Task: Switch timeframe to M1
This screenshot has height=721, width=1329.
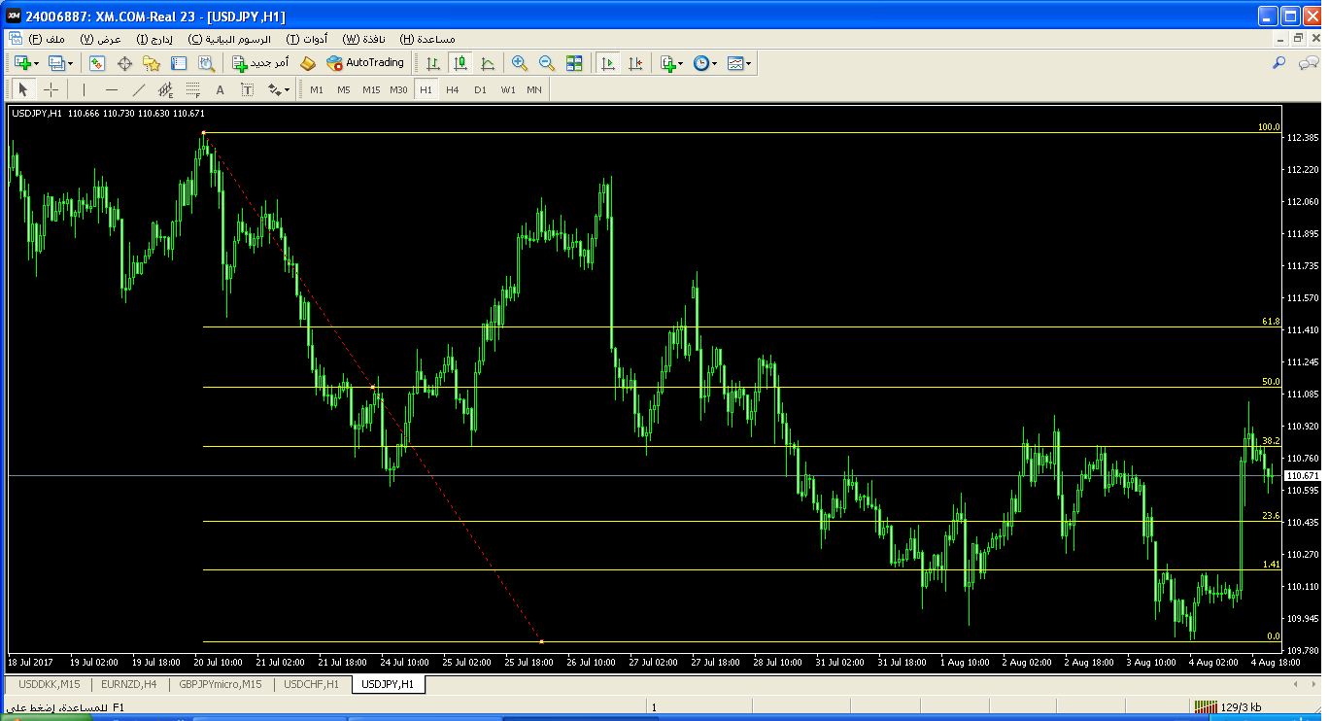Action: [x=317, y=89]
